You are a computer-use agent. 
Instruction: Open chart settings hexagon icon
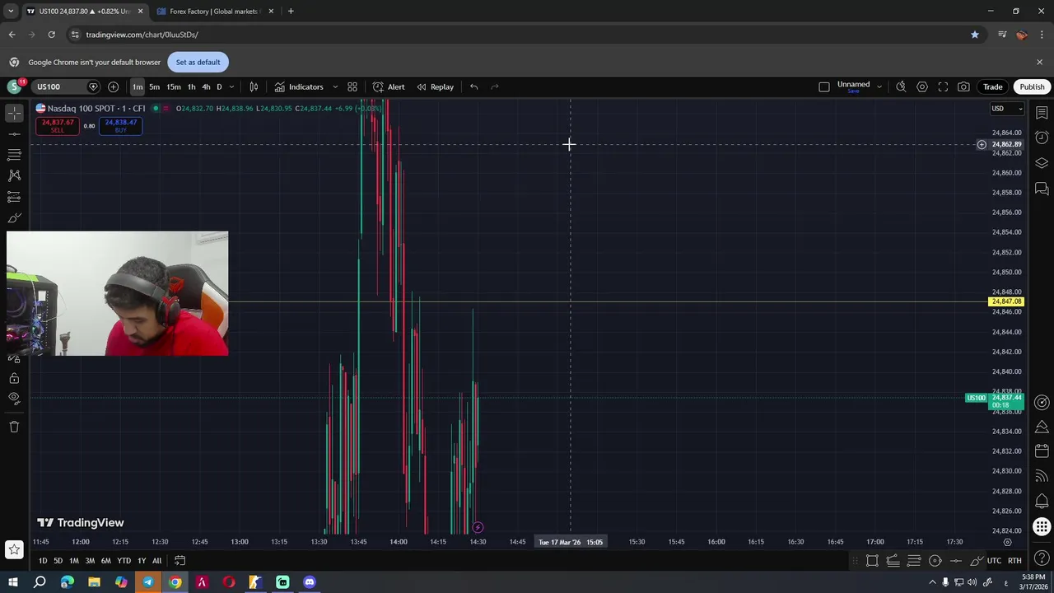[922, 86]
